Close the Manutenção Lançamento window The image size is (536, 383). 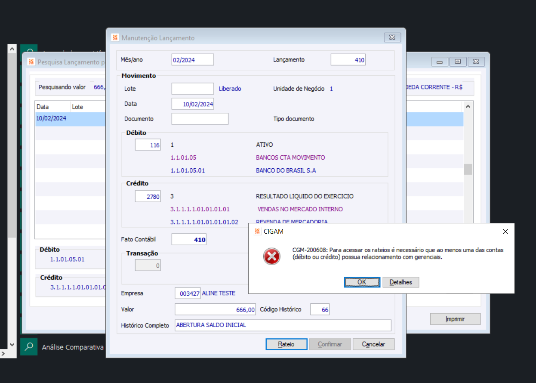[392, 37]
